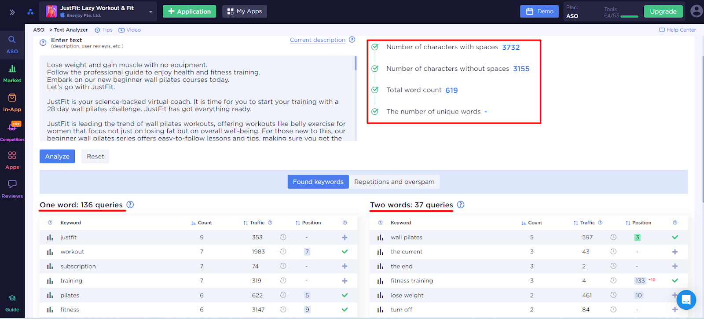
Task: Click ASO breadcrumb link
Action: 39,30
